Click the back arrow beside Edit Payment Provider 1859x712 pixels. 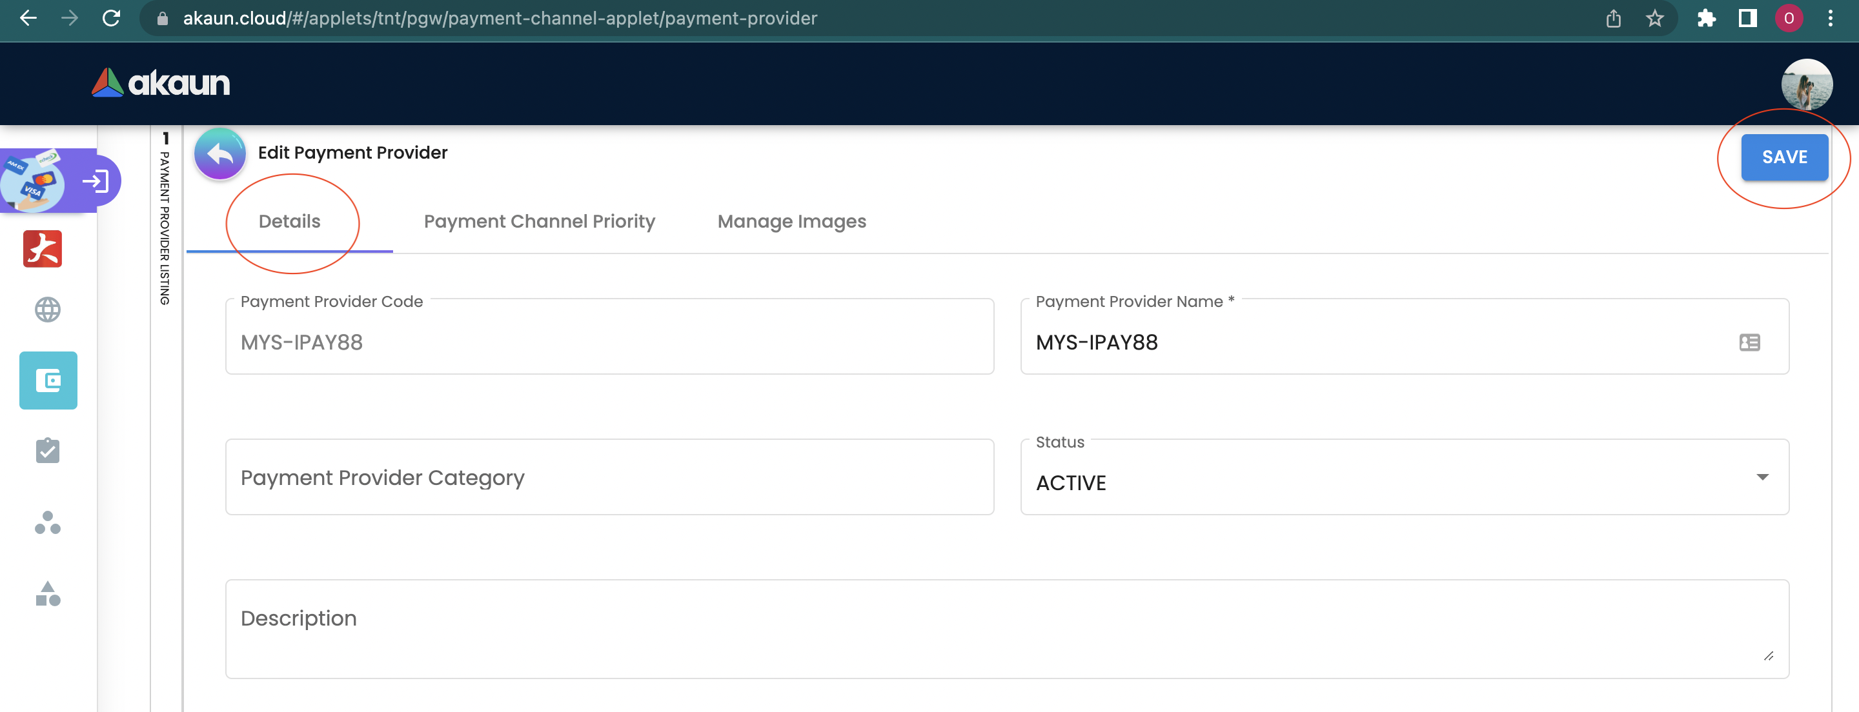[220, 153]
